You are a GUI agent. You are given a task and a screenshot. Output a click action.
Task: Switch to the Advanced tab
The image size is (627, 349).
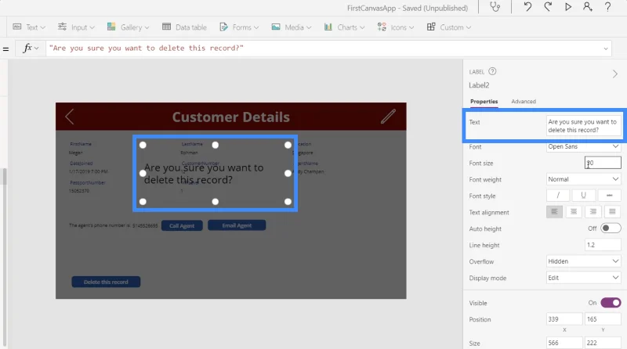[x=524, y=102]
